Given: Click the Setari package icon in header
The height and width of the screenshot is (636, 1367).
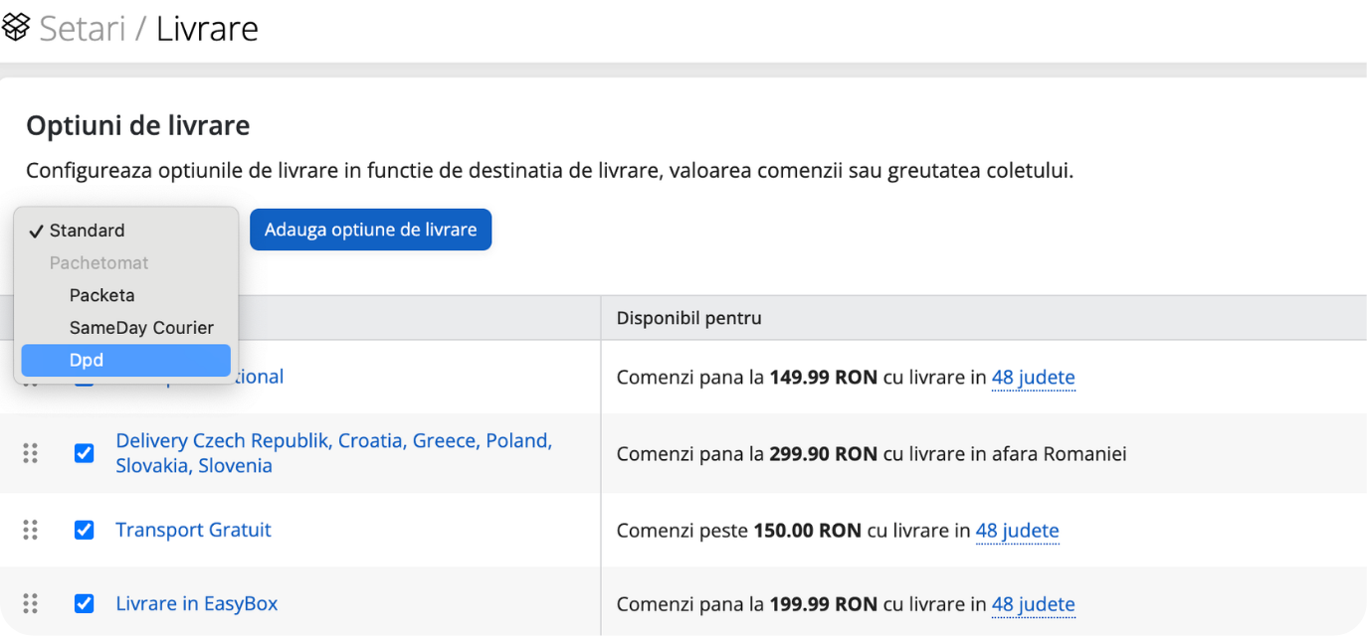Looking at the screenshot, I should [16, 27].
